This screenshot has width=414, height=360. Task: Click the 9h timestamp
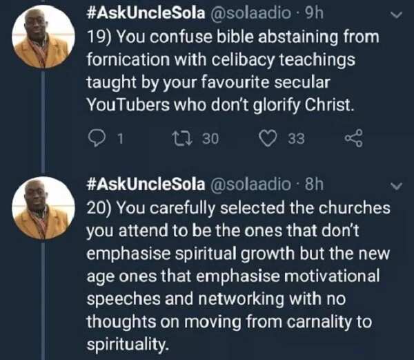click(314, 12)
